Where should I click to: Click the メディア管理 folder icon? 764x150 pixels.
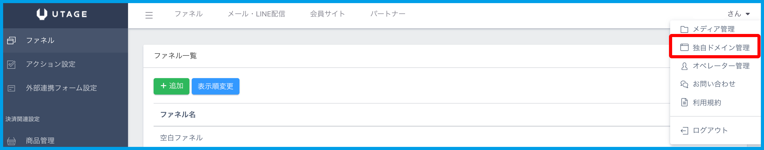(x=684, y=29)
